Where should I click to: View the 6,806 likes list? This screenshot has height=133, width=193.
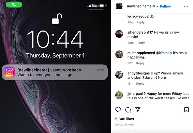125,119
